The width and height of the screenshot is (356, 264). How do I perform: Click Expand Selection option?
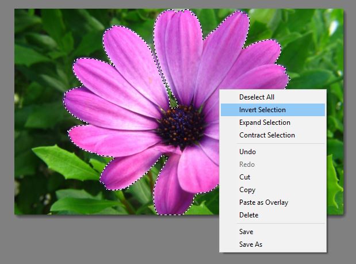click(x=273, y=123)
